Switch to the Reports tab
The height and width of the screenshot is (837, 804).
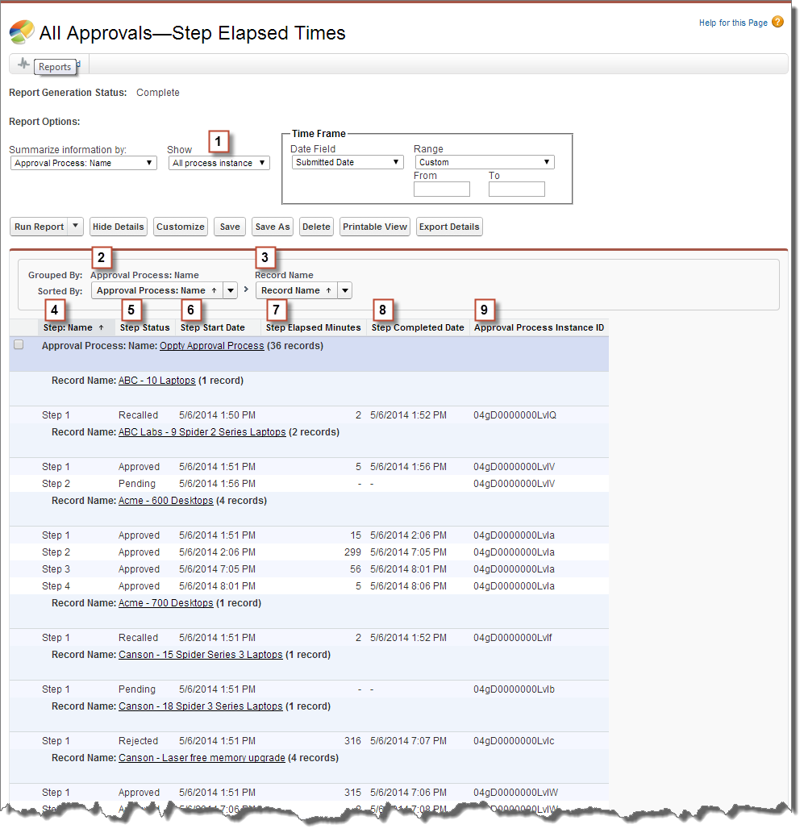[x=55, y=67]
